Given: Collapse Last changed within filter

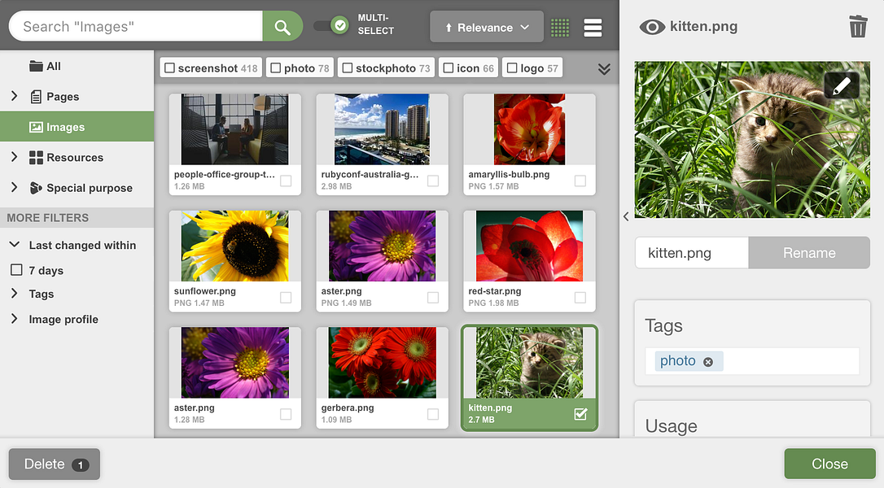Looking at the screenshot, I should coord(15,245).
